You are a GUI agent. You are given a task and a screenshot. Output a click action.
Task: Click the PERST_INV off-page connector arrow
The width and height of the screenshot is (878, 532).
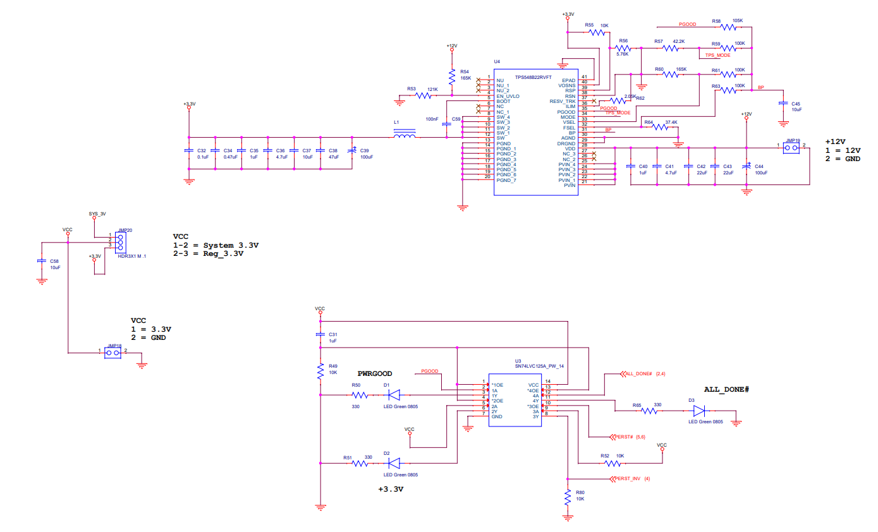point(613,478)
